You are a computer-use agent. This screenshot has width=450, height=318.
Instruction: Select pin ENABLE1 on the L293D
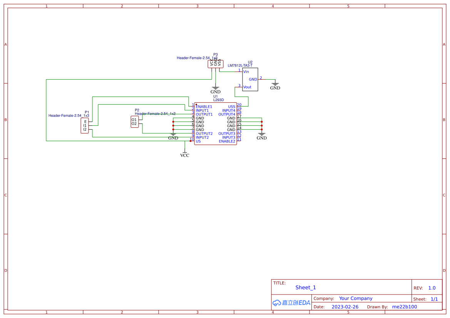pyautogui.click(x=203, y=107)
